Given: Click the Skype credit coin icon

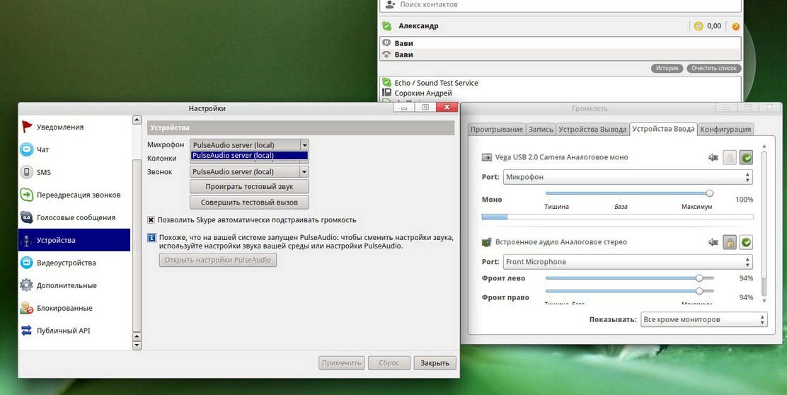Looking at the screenshot, I should [x=698, y=26].
